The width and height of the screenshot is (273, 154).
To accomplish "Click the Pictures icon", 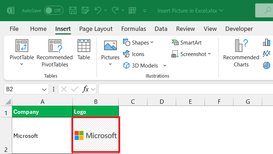I will point(110,45).
